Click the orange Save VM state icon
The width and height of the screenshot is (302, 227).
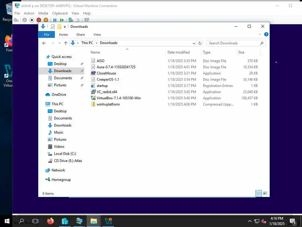(x=46, y=20)
